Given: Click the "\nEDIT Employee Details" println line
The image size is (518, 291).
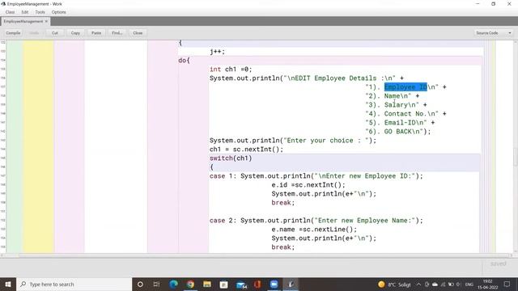Looking at the screenshot, I should point(307,78).
